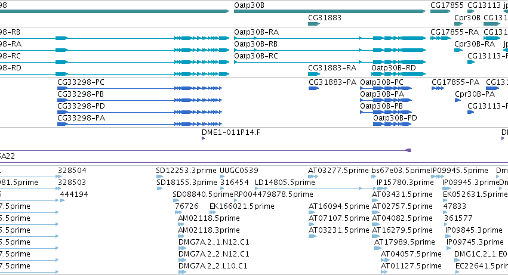Click the 76726 EST label
The height and width of the screenshot is (275, 508).
click(x=187, y=206)
